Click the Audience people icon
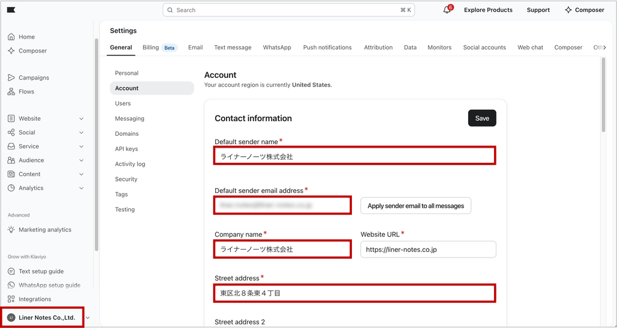This screenshot has width=617, height=328. pos(11,160)
